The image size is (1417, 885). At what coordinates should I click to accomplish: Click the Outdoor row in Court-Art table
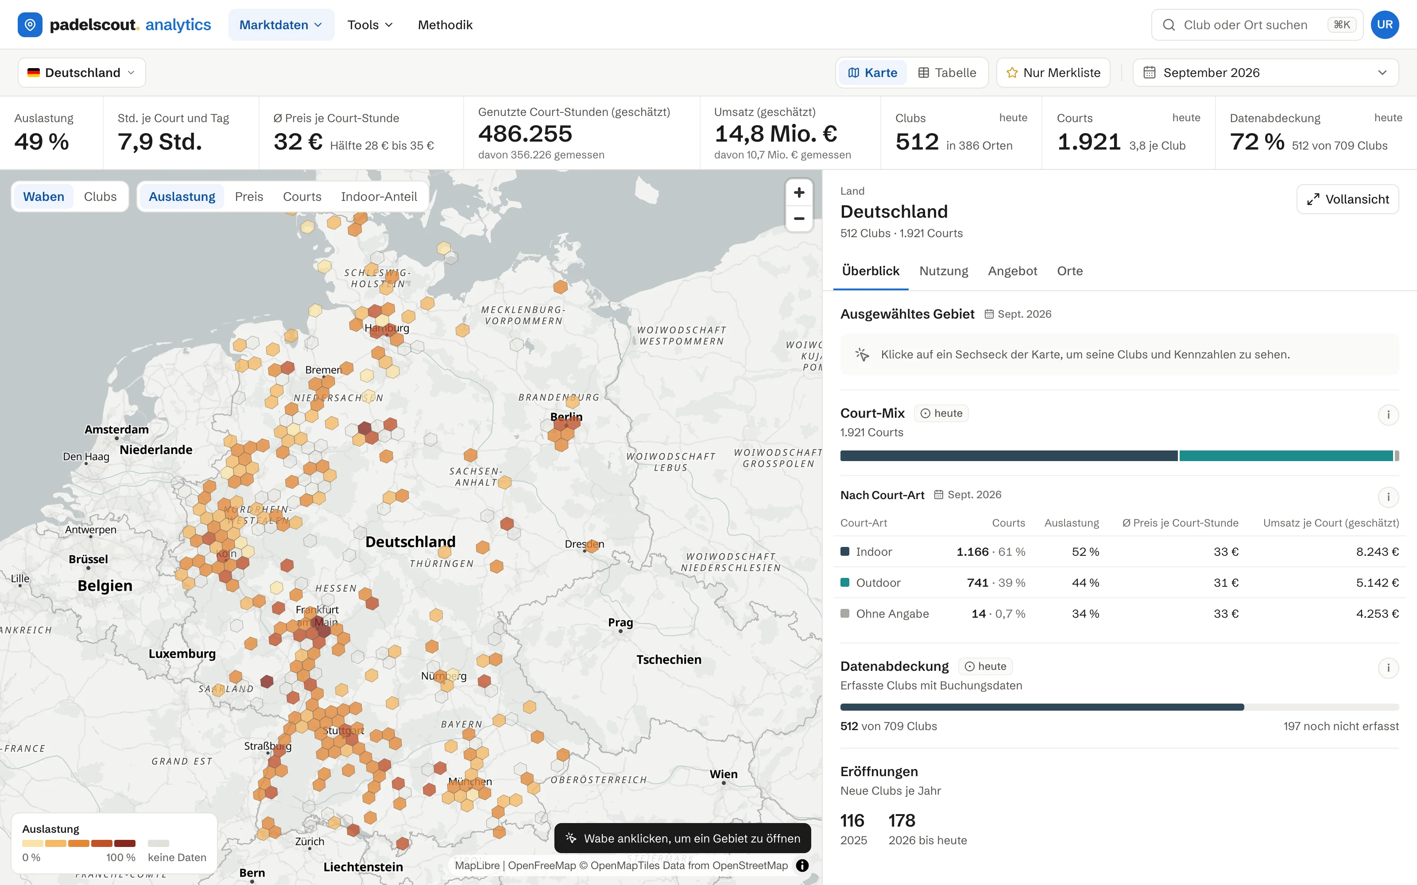tap(1119, 582)
